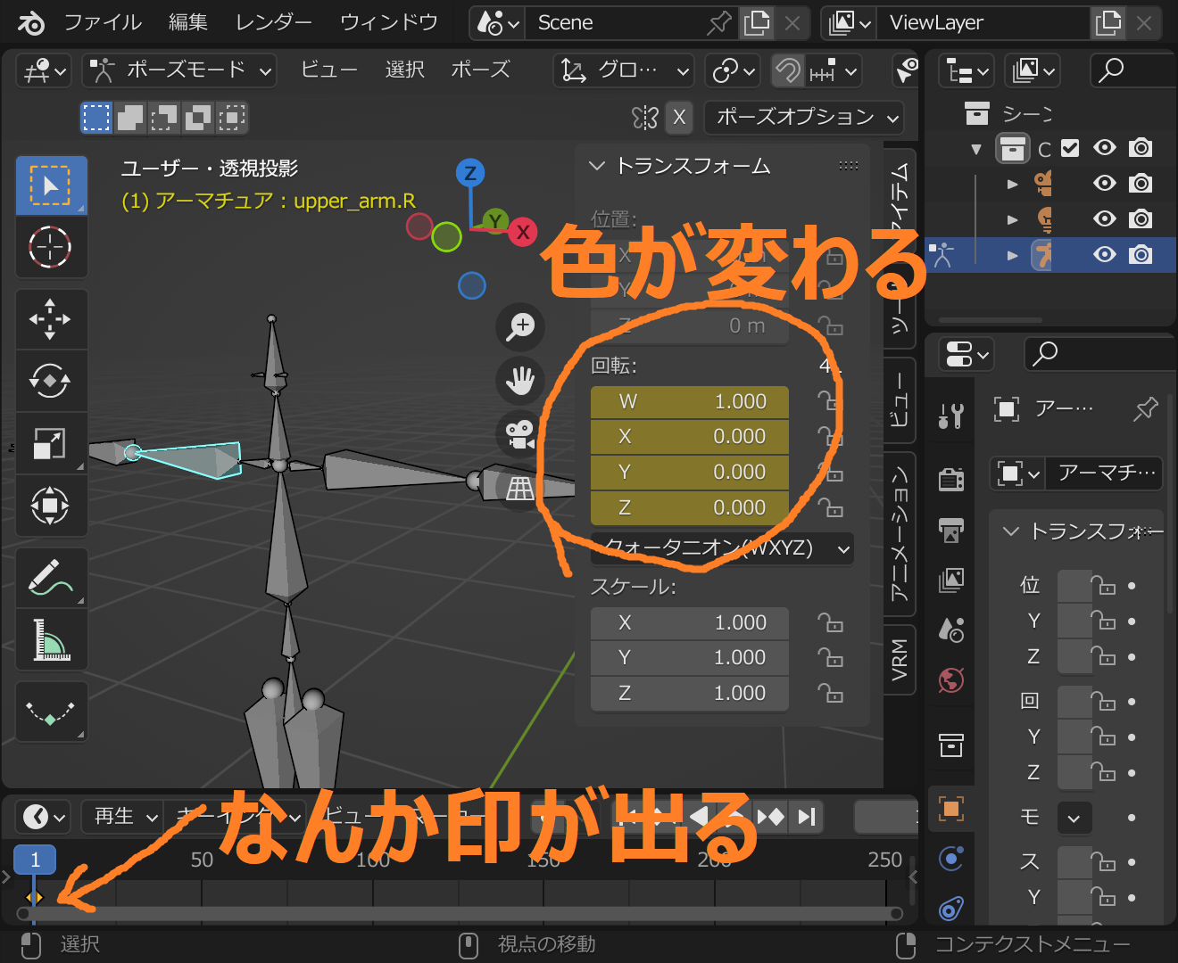Viewport: 1178px width, 963px height.
Task: Open the Pose Mode dropdown
Action: tap(179, 70)
